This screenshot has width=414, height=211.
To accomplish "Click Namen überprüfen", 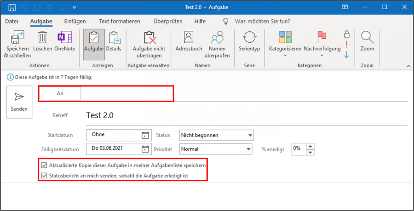I will tap(217, 44).
